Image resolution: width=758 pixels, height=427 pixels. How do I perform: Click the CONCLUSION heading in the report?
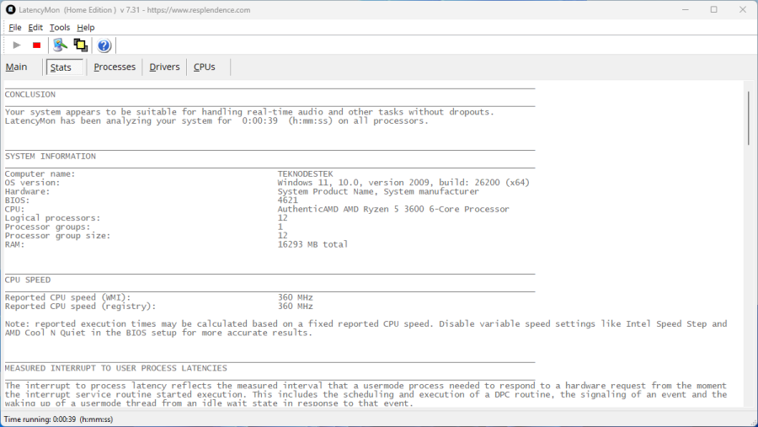(30, 94)
